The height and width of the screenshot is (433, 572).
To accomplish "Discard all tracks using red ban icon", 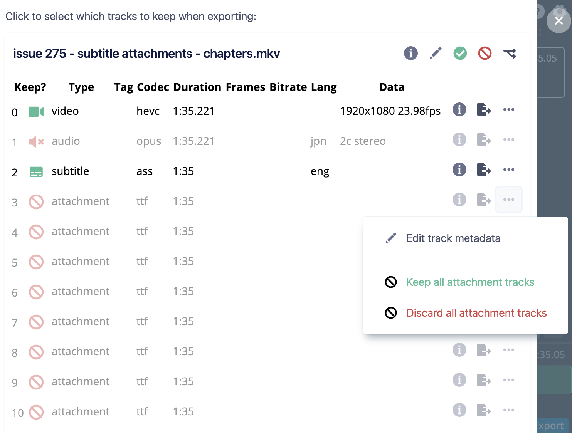I will point(485,53).
